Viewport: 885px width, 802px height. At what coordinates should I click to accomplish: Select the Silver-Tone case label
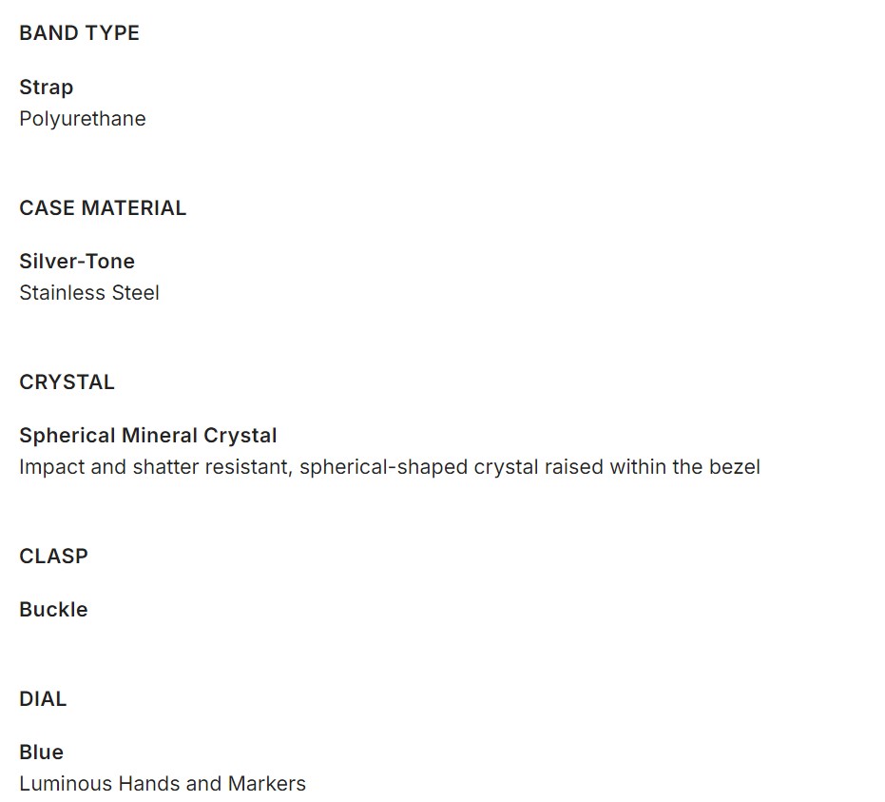tap(77, 262)
